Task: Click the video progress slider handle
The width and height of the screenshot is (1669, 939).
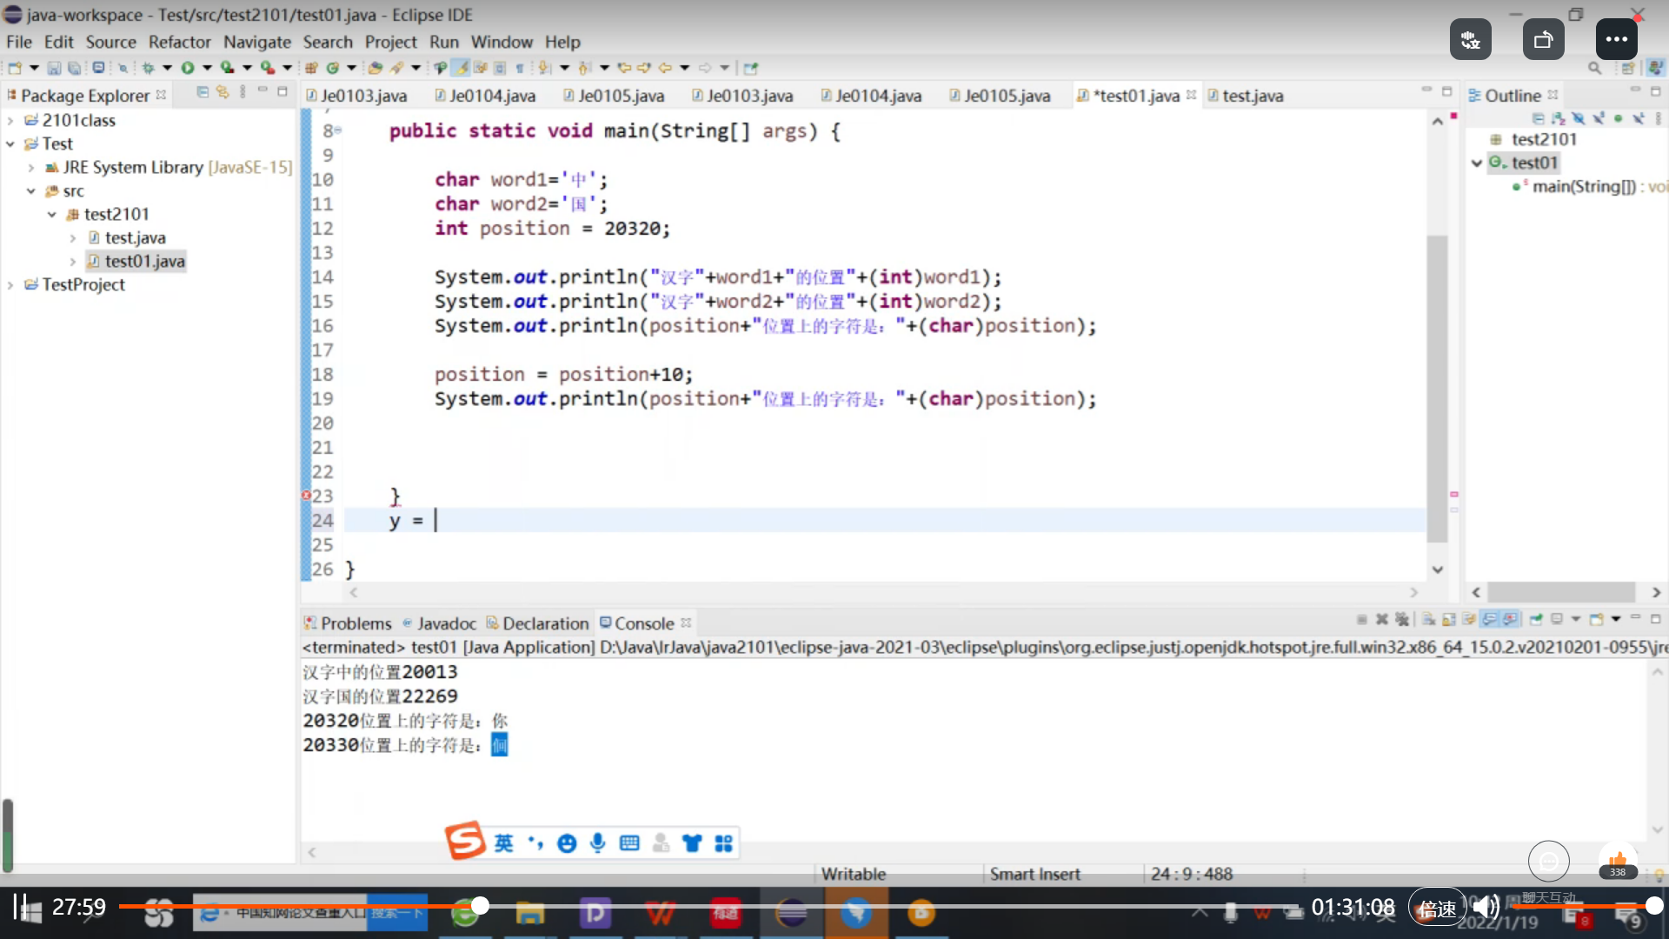Action: point(480,906)
